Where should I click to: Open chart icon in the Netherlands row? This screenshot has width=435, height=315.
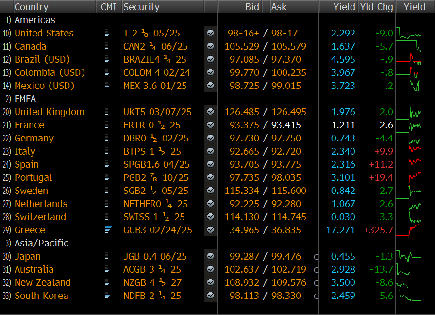(211, 204)
